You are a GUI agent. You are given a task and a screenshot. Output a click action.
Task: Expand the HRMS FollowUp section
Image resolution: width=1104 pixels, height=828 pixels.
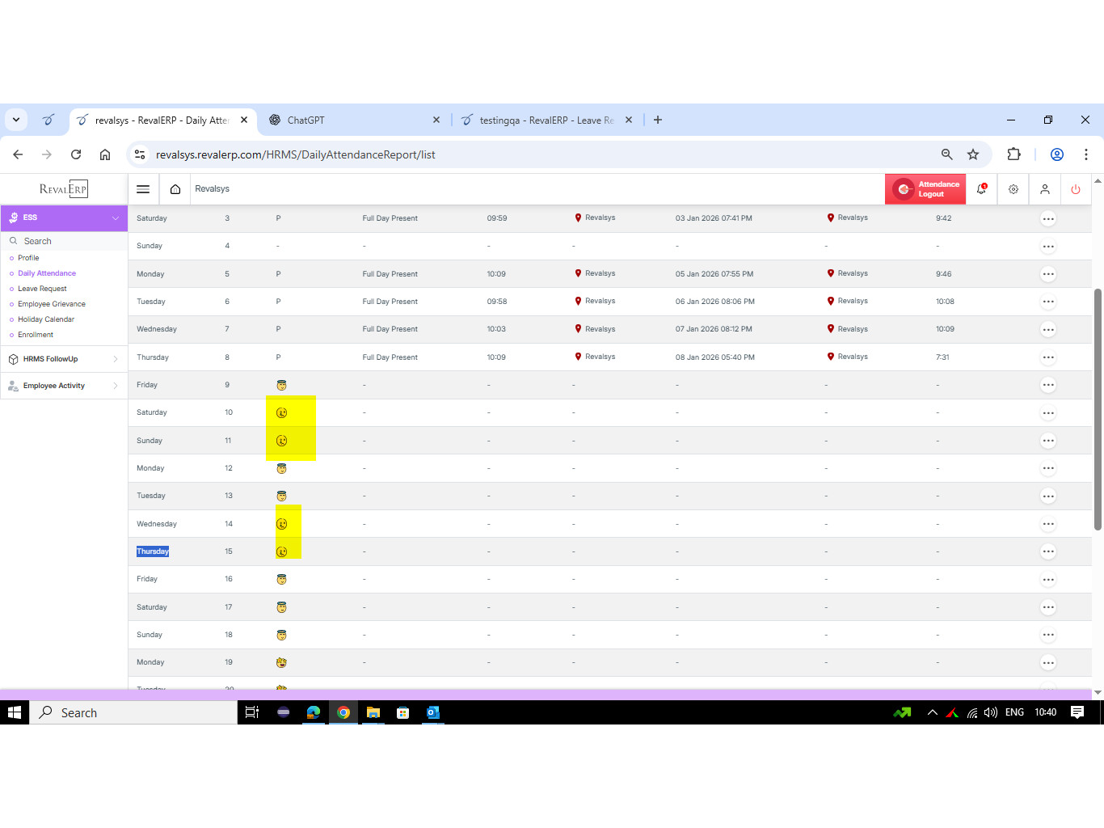(63, 359)
